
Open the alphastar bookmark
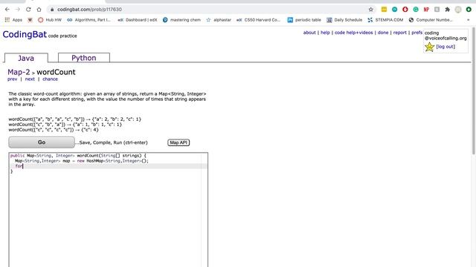[218, 20]
